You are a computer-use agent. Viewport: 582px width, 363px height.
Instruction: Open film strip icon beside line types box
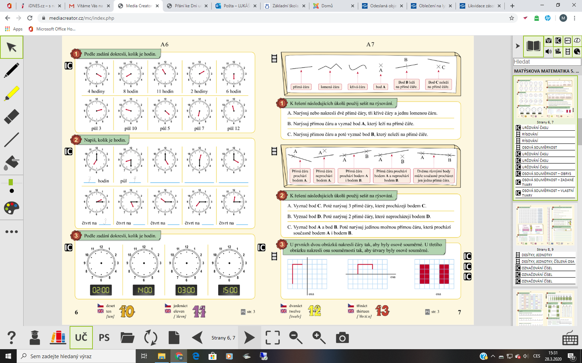click(x=274, y=58)
